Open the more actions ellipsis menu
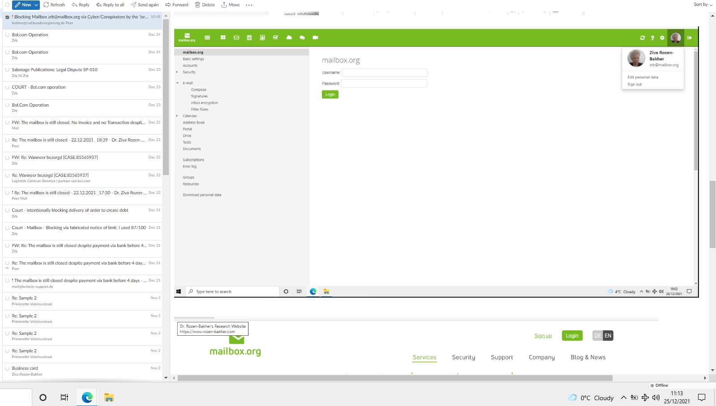 [249, 5]
